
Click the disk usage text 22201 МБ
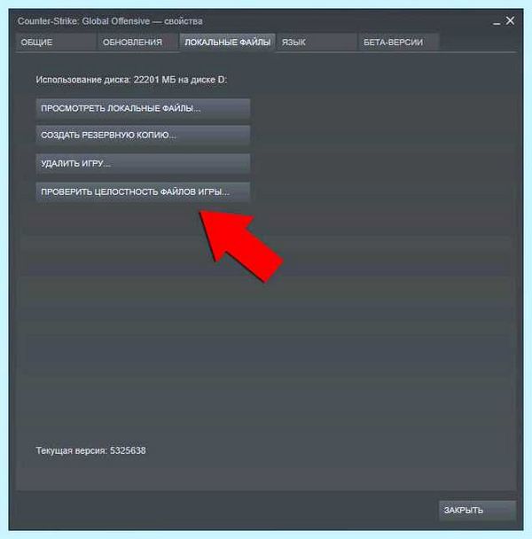tap(155, 80)
